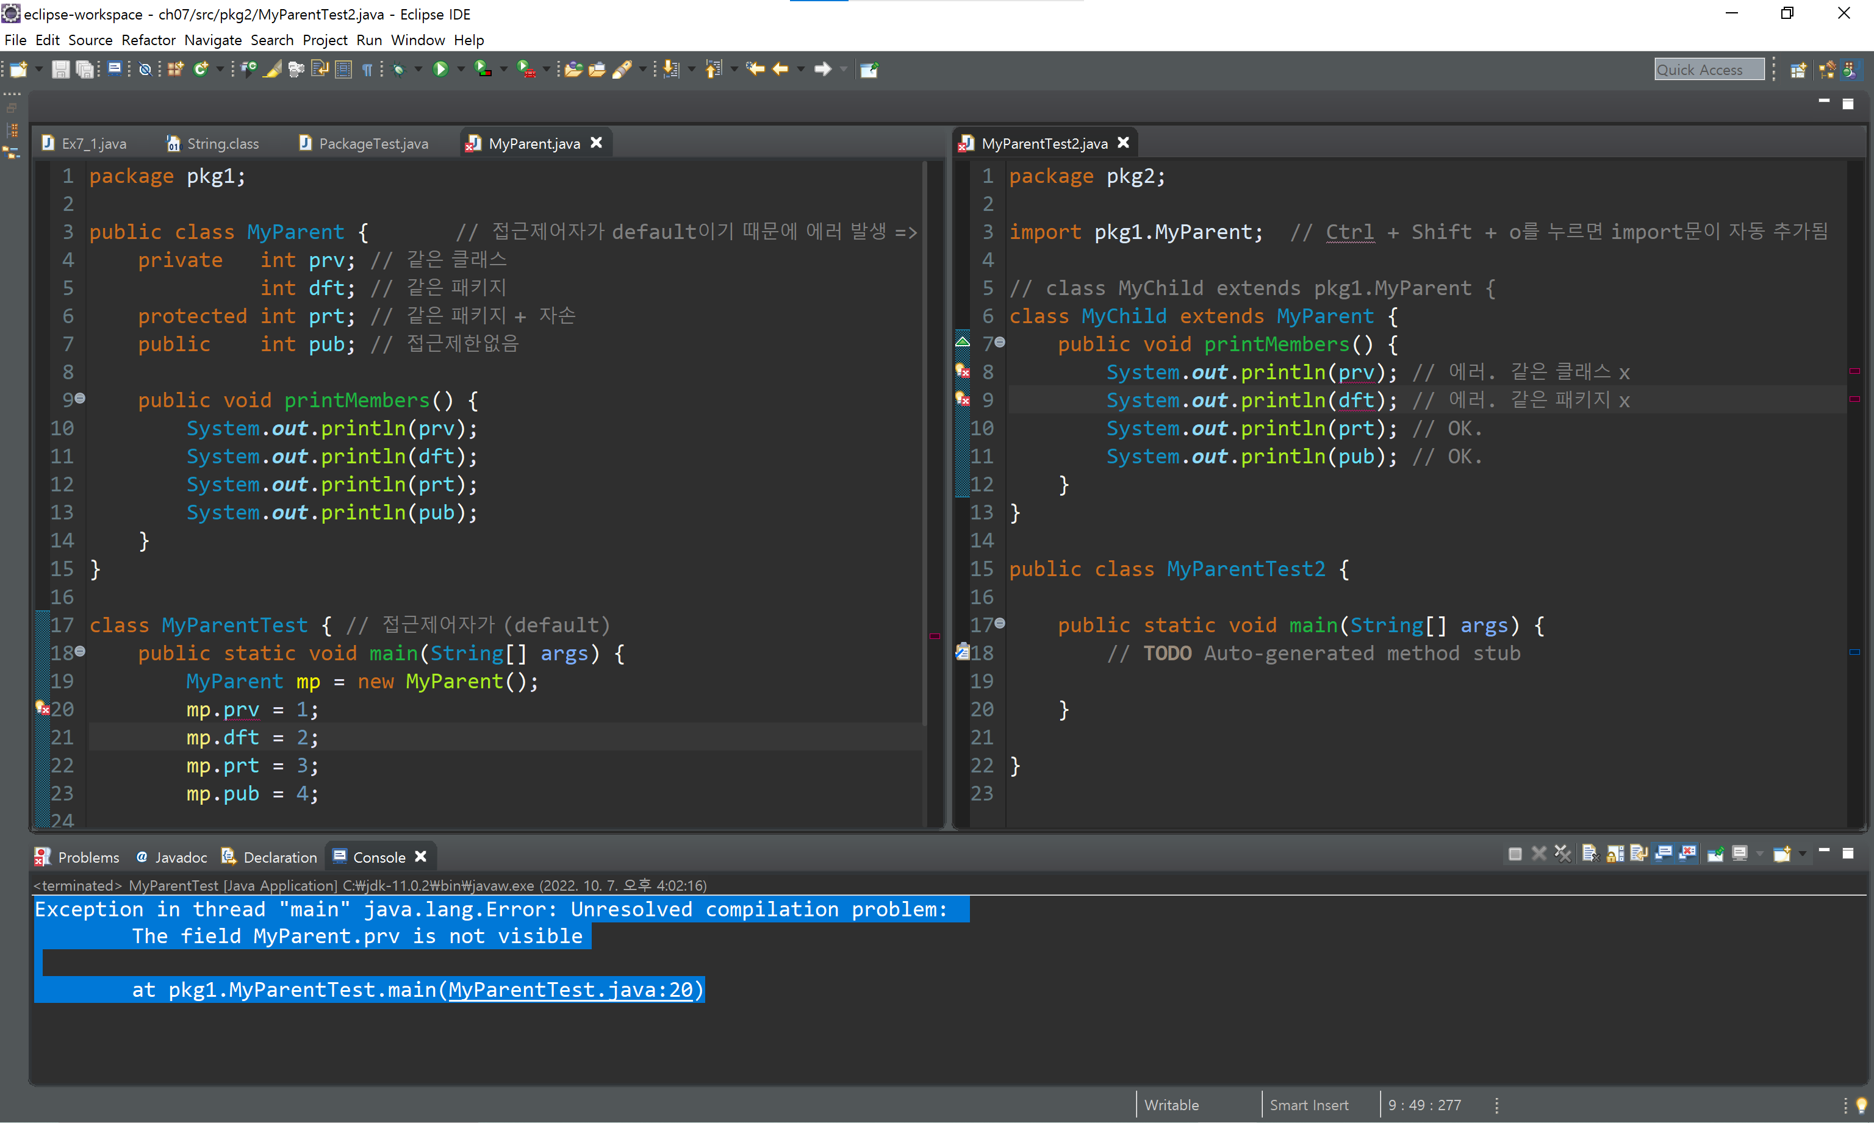Toggle Pin Console button
The image size is (1874, 1123).
coord(1716,854)
